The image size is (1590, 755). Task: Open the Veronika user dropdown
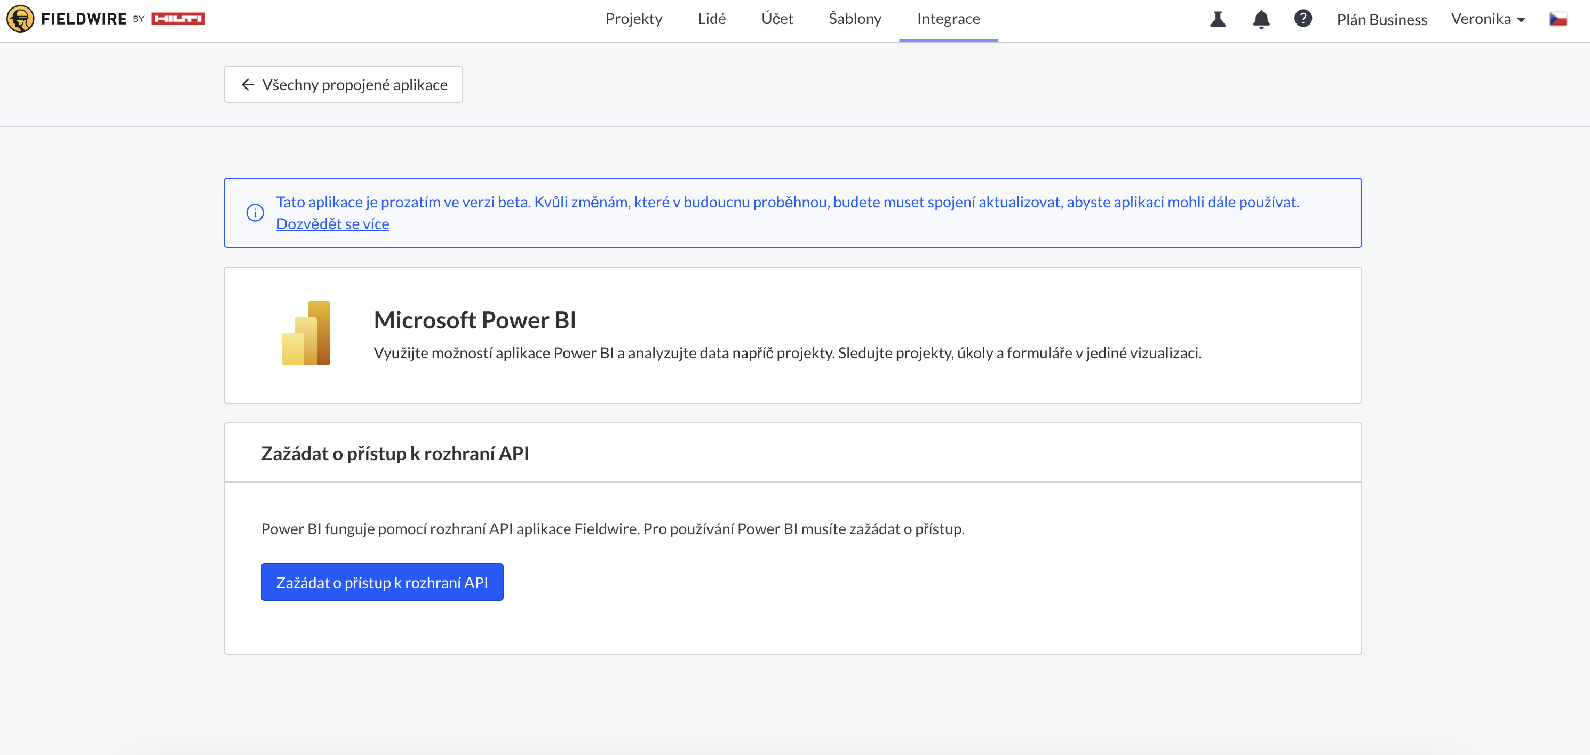click(1488, 19)
